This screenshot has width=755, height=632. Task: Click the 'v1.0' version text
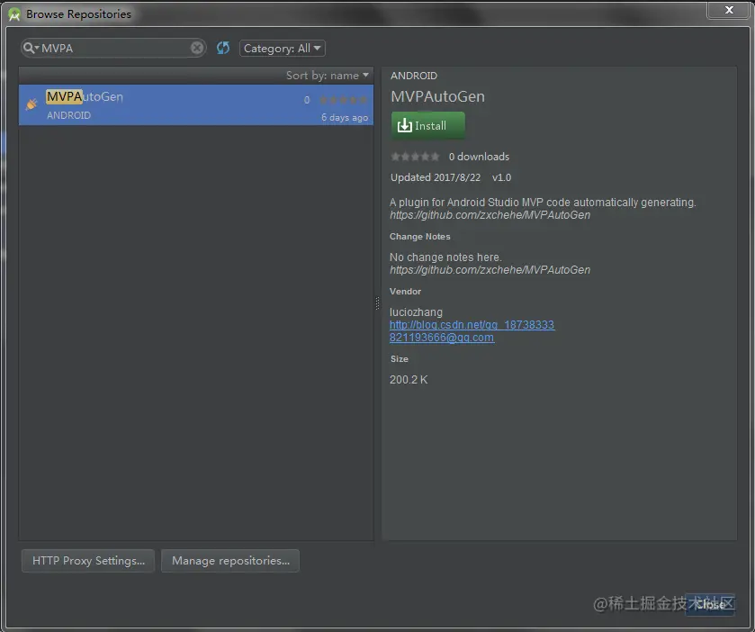tap(501, 177)
